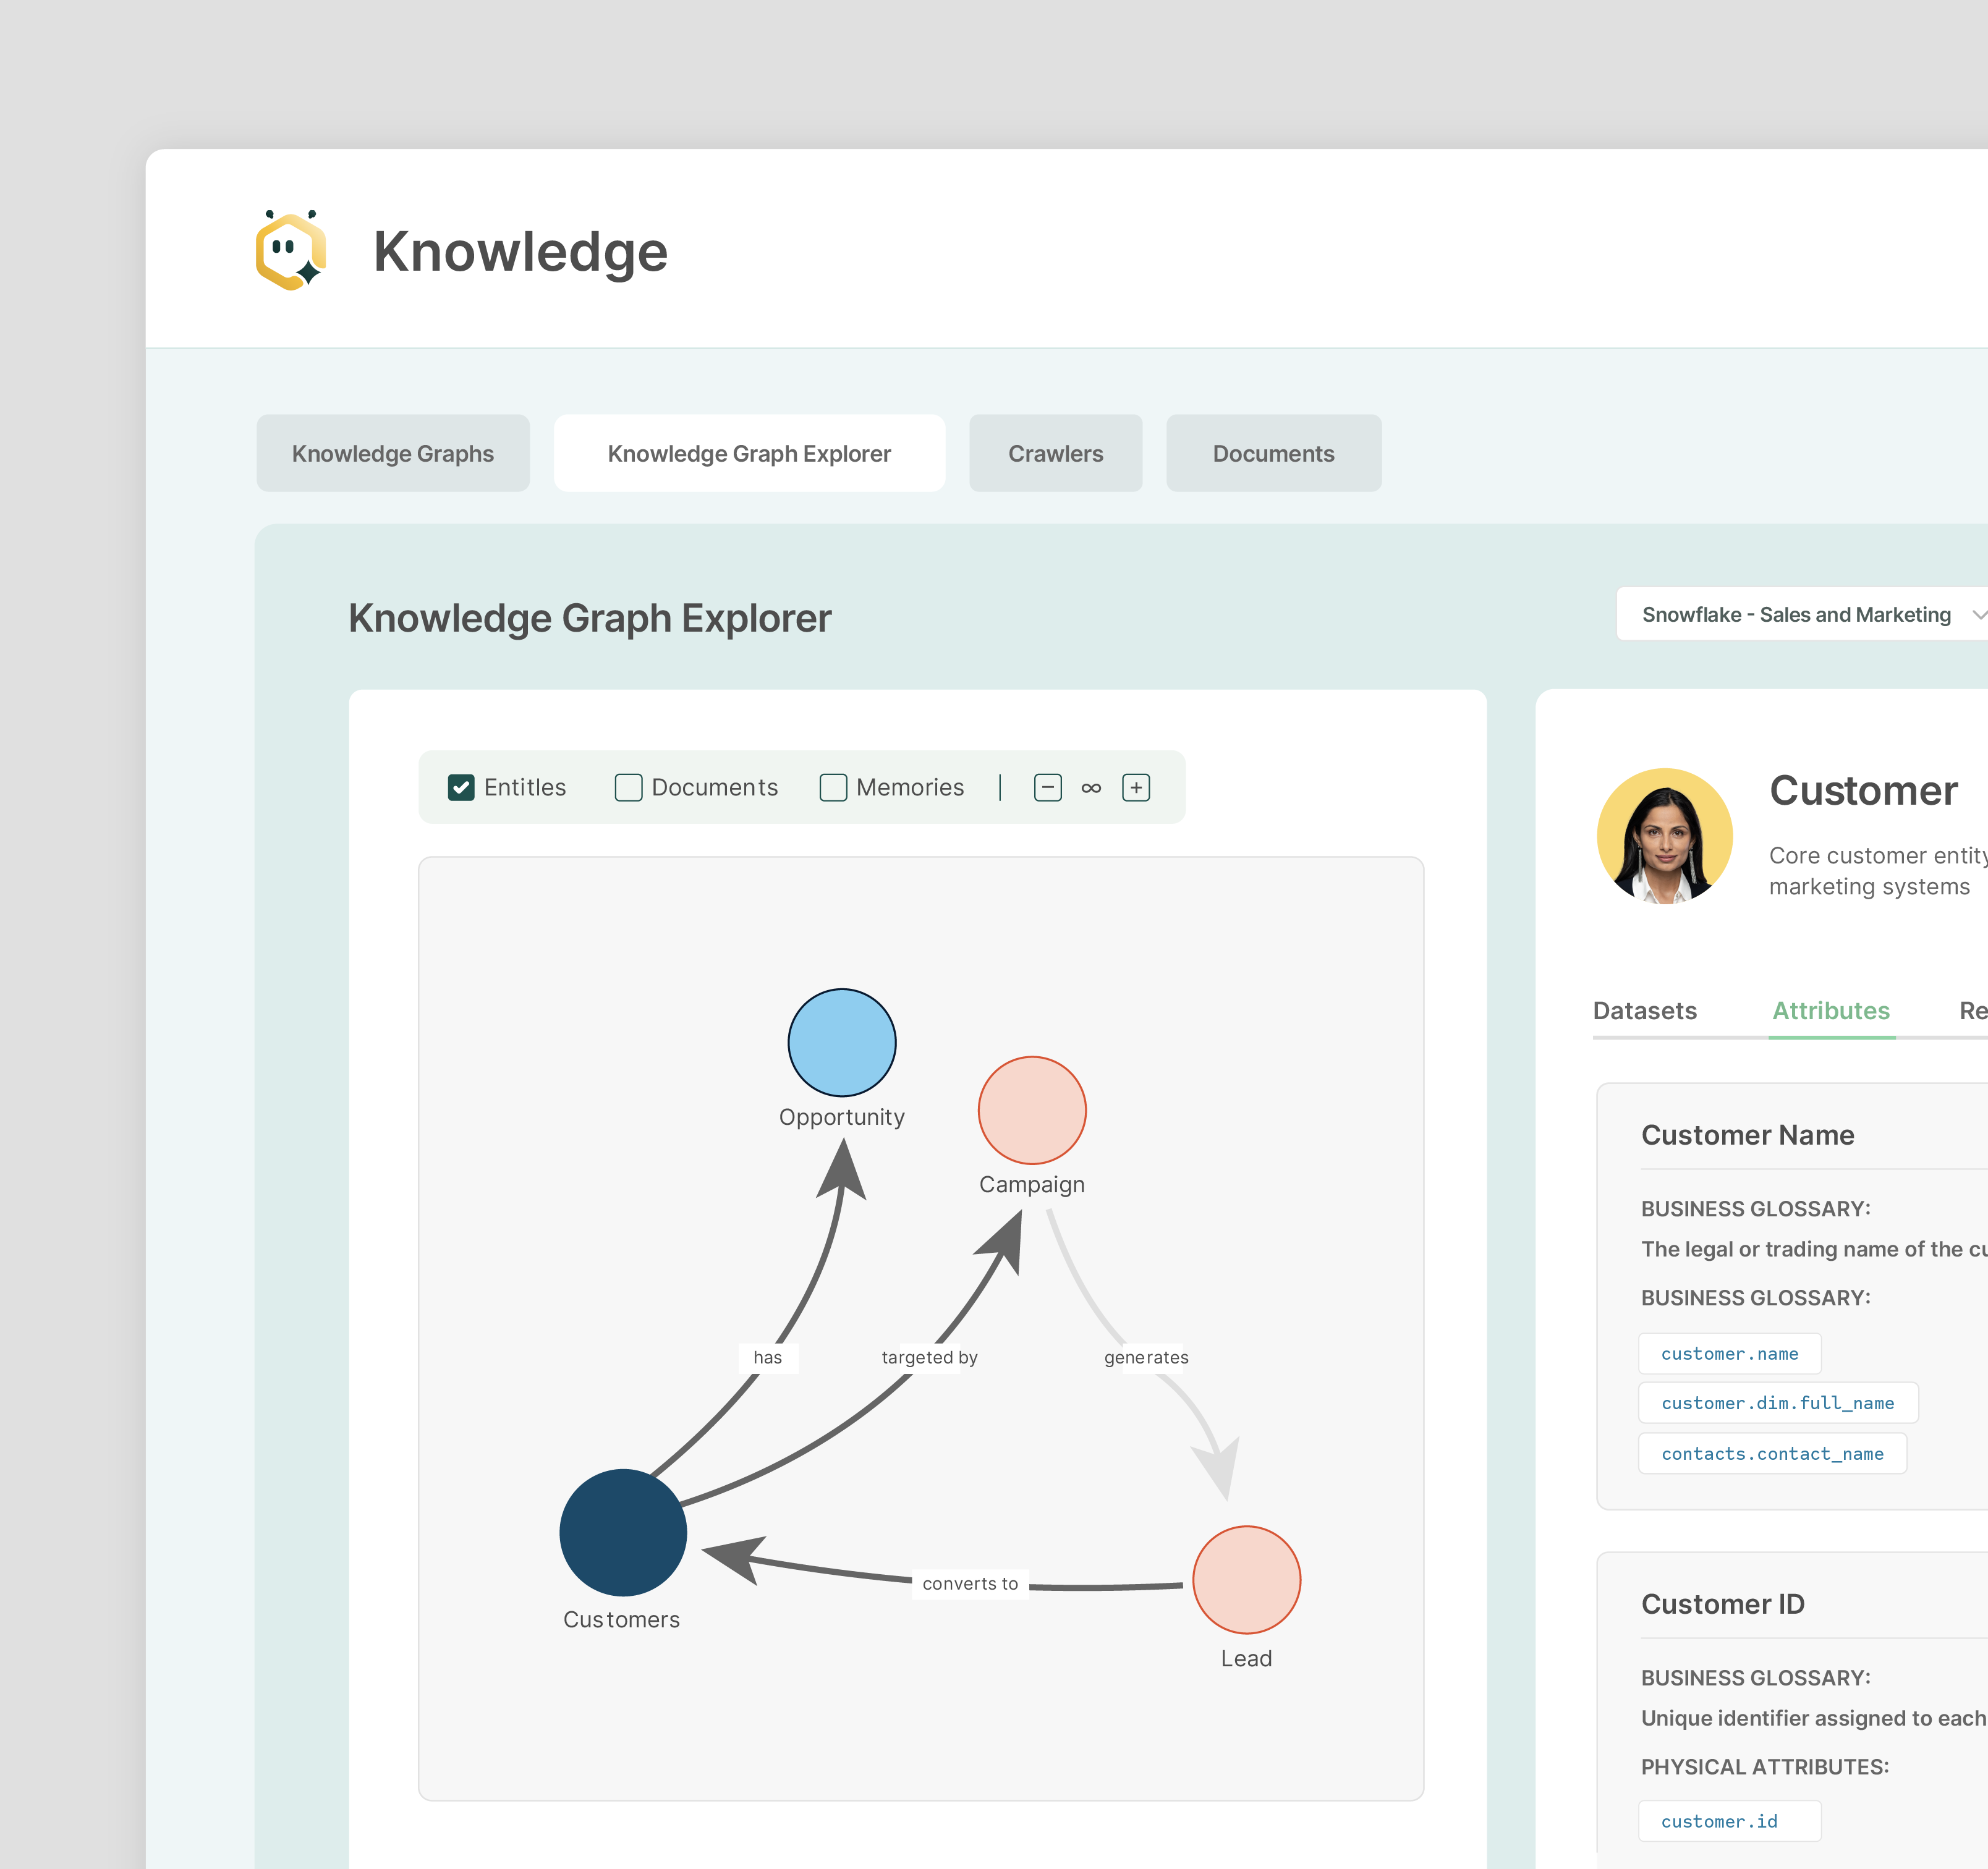Click the customer.dim.full_name attribute tag
1988x1869 pixels.
(x=1778, y=1403)
